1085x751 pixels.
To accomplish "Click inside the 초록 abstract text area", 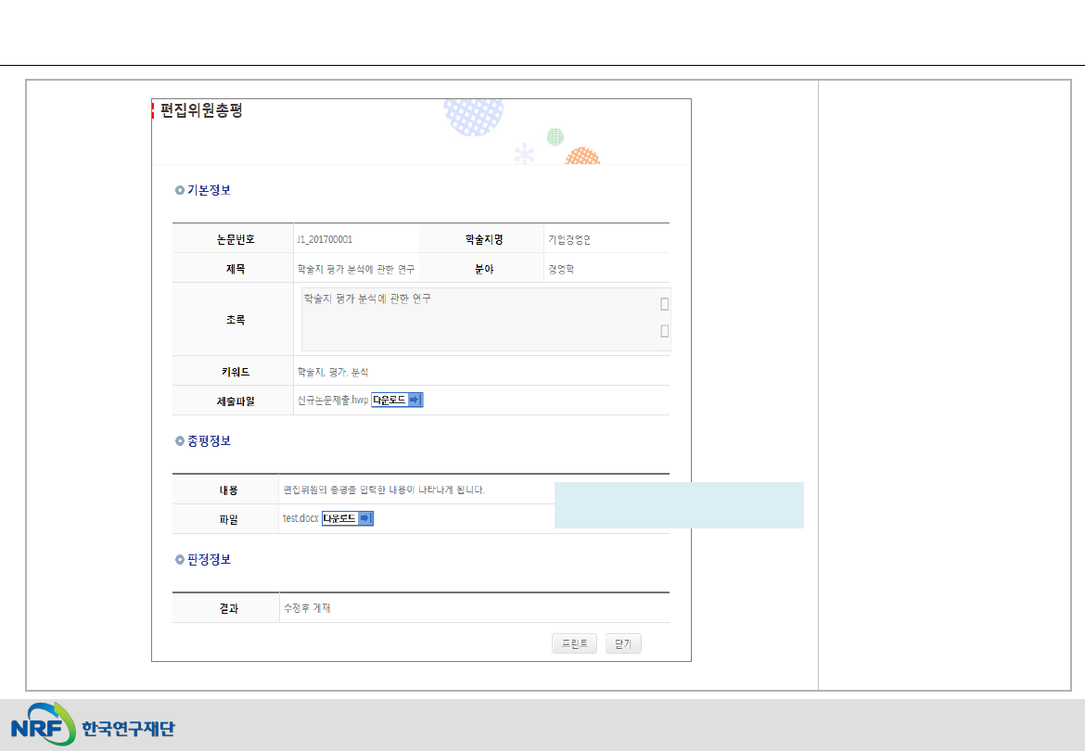I will (479, 319).
